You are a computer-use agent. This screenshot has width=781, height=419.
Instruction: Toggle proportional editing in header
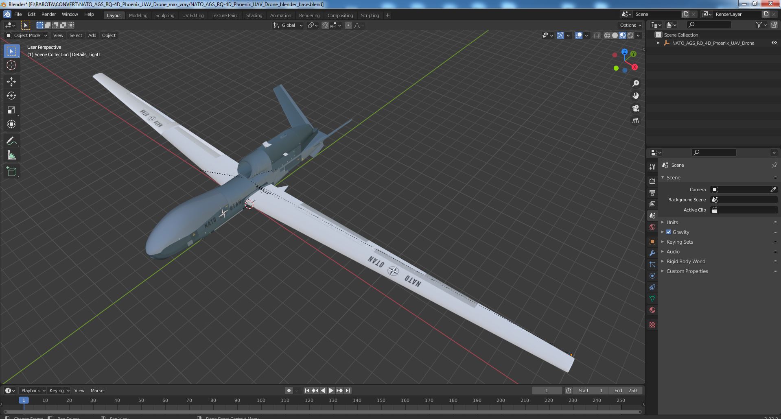348,25
